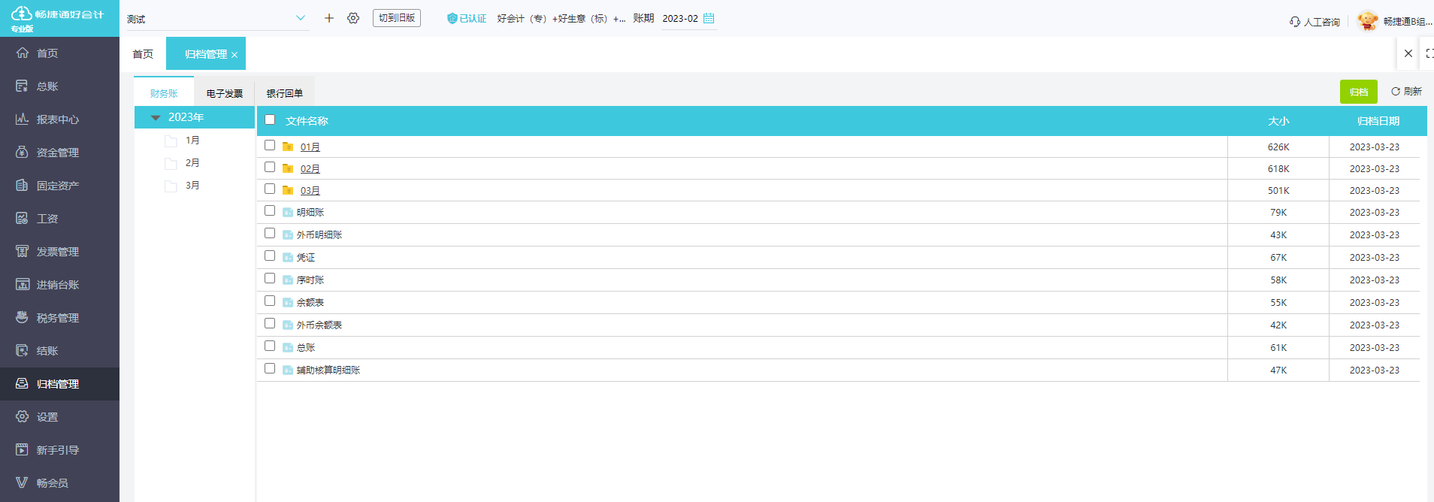Click the plus icon beside account selector
The width and height of the screenshot is (1434, 502).
pos(329,18)
